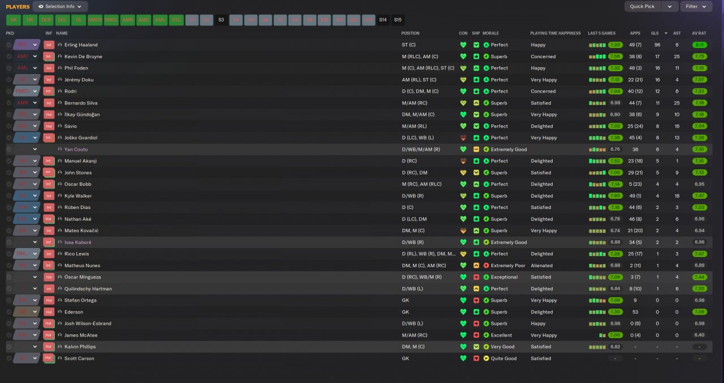Click the Int badge next to Rico Lewis

(x=49, y=254)
